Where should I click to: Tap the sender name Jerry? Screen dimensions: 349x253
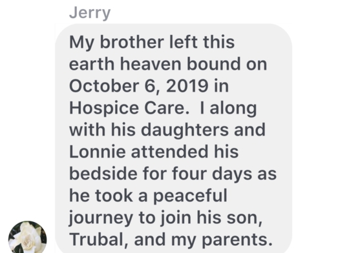(x=90, y=14)
